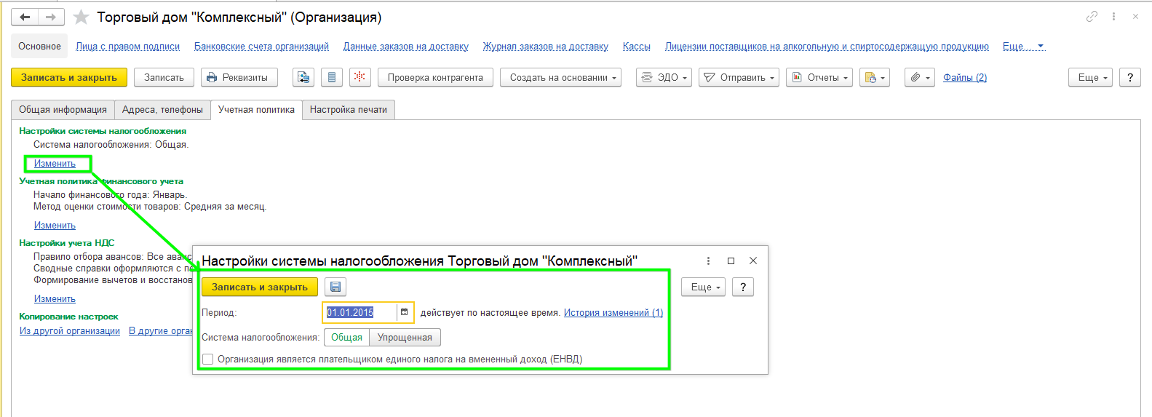Switch to Общая информация tab
Image resolution: width=1152 pixels, height=417 pixels.
tap(63, 109)
